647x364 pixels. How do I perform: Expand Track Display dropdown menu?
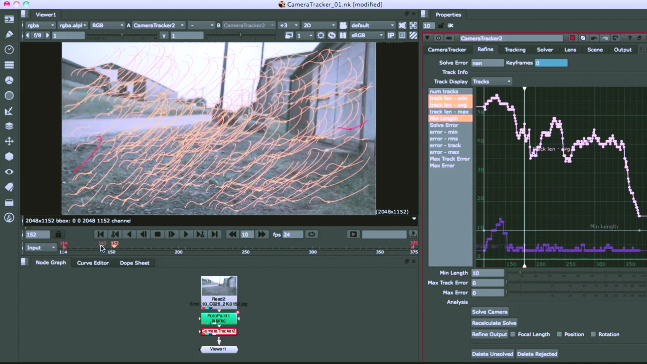pyautogui.click(x=491, y=81)
